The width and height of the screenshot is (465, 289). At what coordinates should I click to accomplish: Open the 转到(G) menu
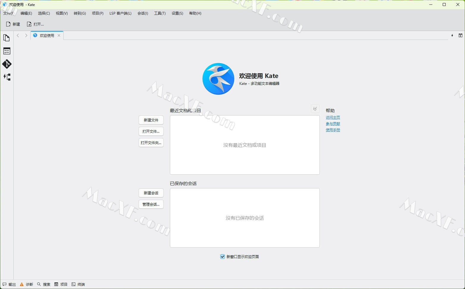click(80, 13)
